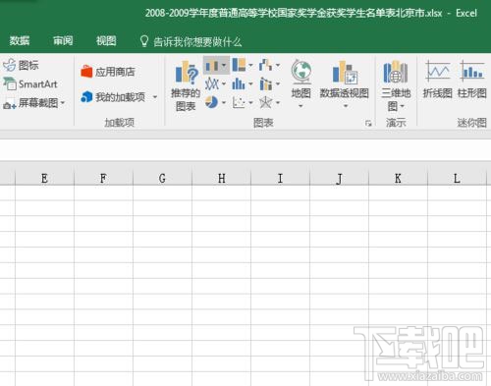Expand the statistic chart dropdown arrow
The height and width of the screenshot is (386, 491).
250,84
